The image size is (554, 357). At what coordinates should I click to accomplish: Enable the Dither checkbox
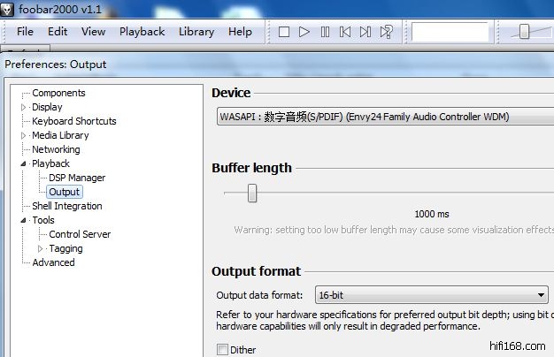[x=222, y=350]
